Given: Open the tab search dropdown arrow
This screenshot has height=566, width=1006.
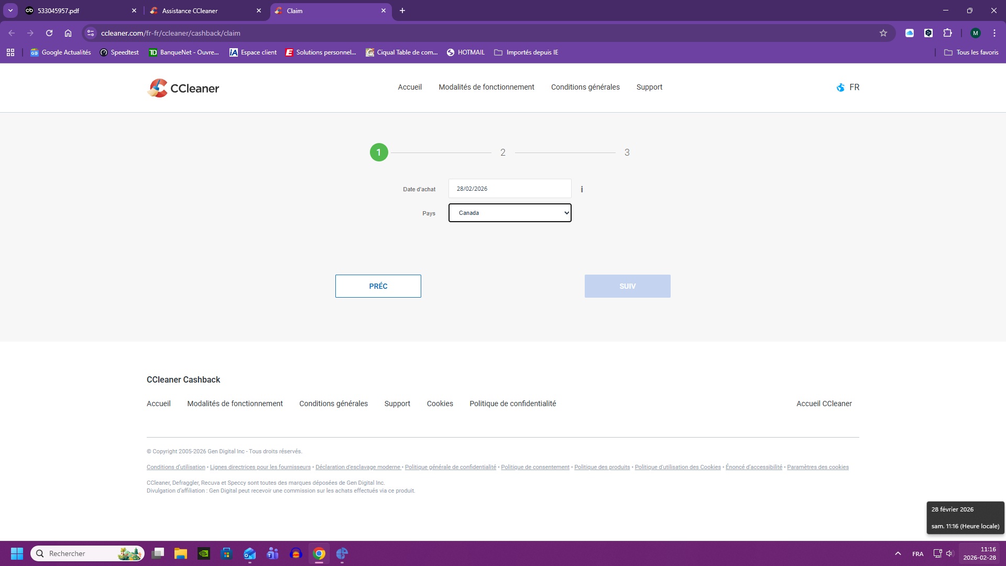Looking at the screenshot, I should [10, 10].
